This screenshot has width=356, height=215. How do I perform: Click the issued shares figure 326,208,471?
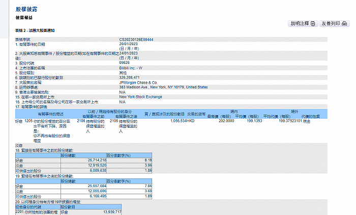coord(129,78)
